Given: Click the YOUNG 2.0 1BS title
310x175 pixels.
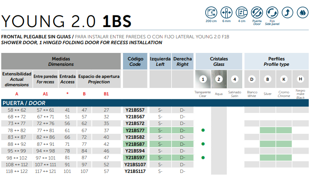Looking at the screenshot, I should (x=66, y=21).
